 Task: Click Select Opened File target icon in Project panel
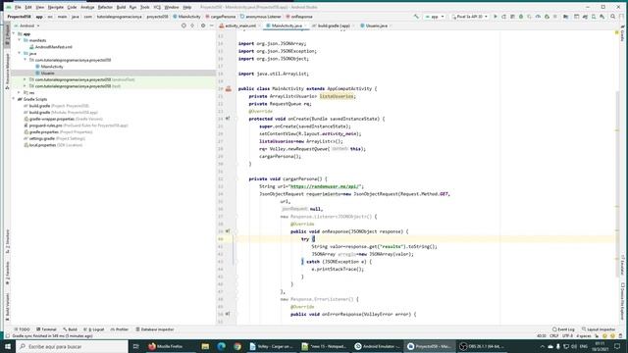pyautogui.click(x=183, y=25)
